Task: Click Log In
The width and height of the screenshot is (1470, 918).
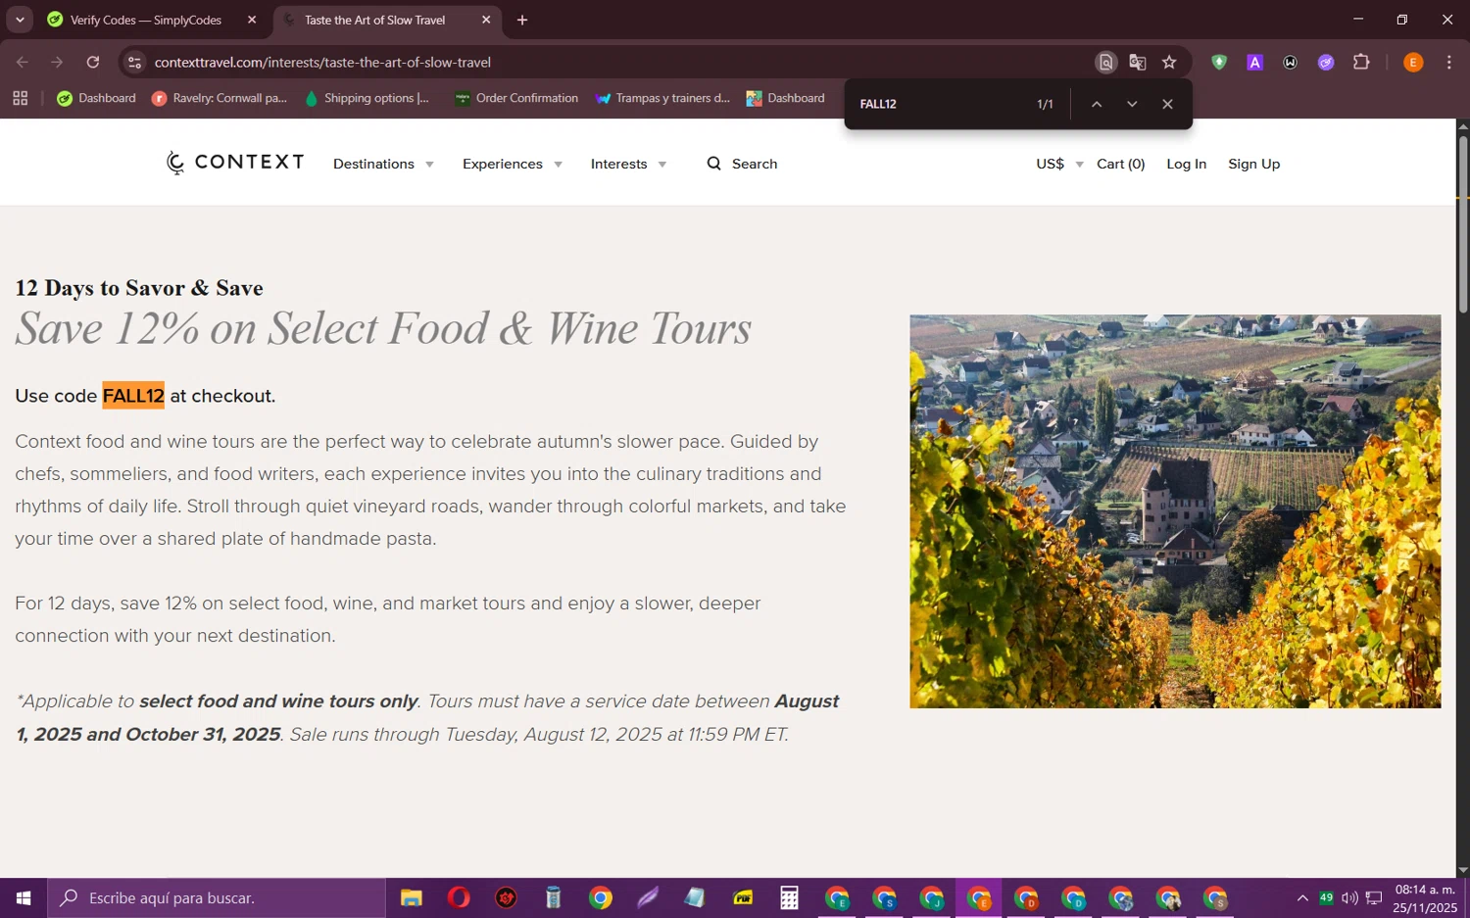Action: point(1186,164)
